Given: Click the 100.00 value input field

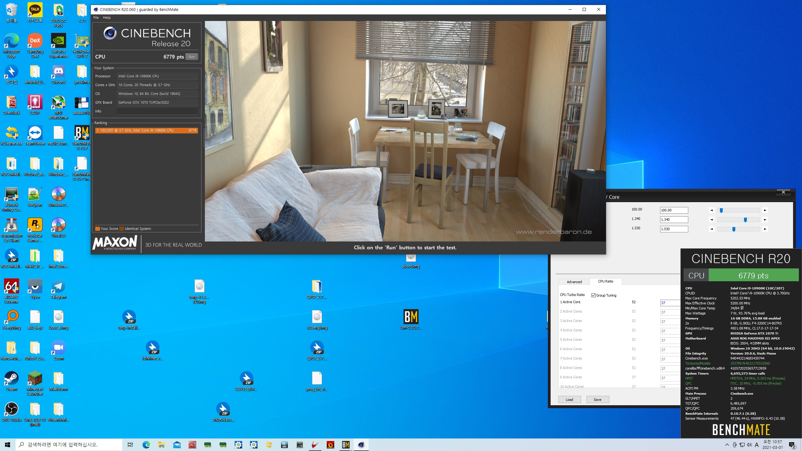Looking at the screenshot, I should click(674, 210).
